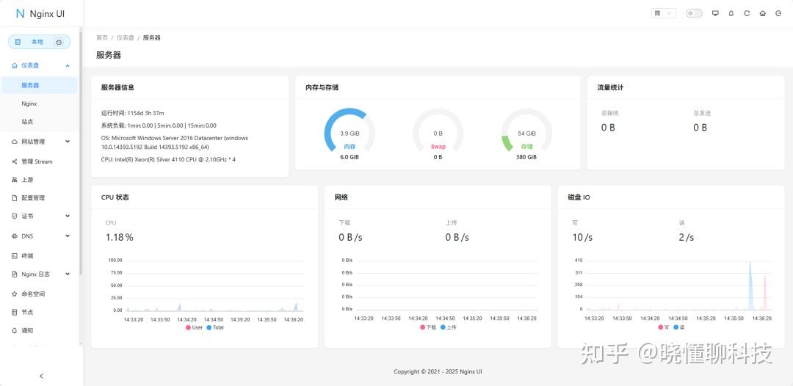Click the 10 /s disk write value

582,238
